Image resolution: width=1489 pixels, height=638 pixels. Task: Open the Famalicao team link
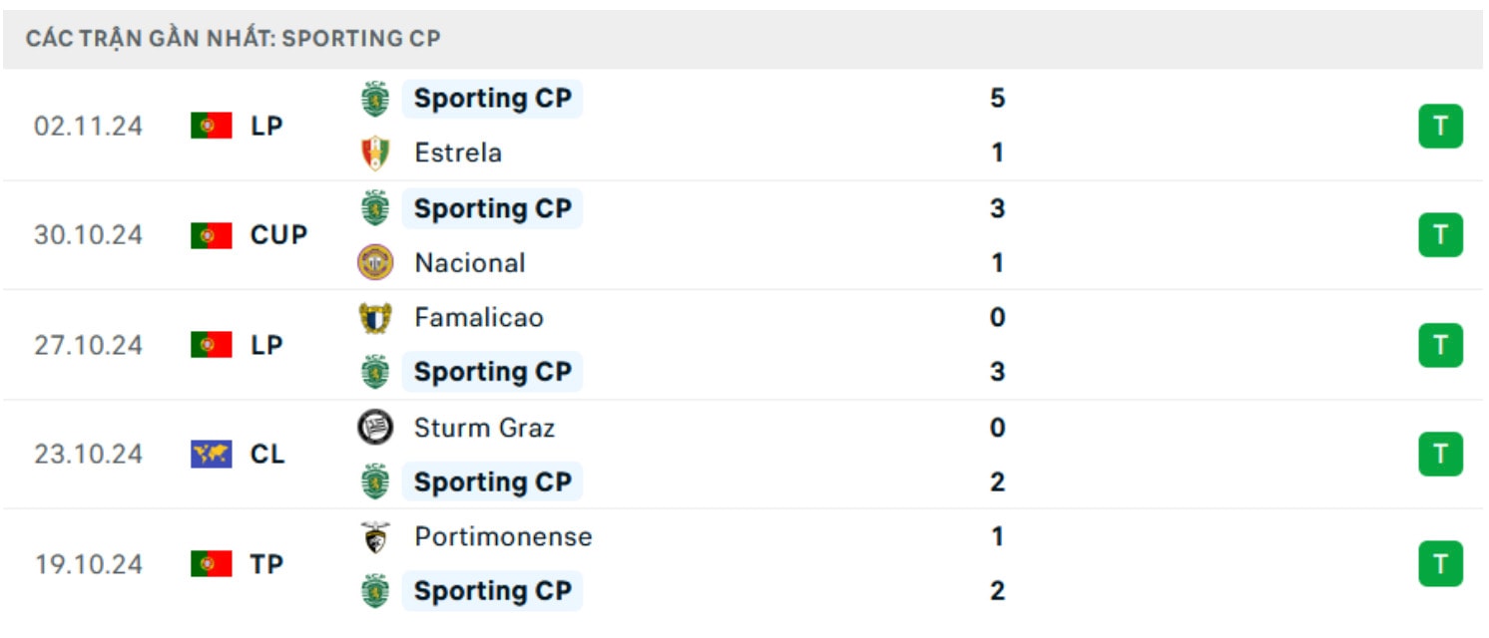[479, 318]
